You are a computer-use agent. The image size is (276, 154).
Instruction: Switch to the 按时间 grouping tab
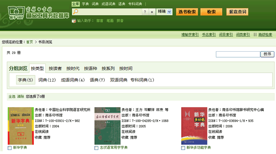[126, 69]
